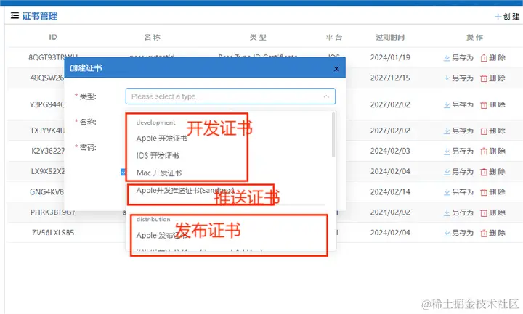Choose Apple 开发证书 from the list

pyautogui.click(x=162, y=139)
